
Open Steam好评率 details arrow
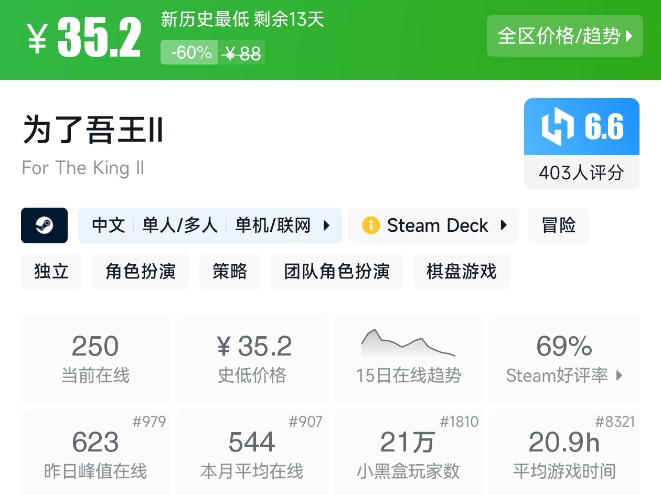point(620,375)
